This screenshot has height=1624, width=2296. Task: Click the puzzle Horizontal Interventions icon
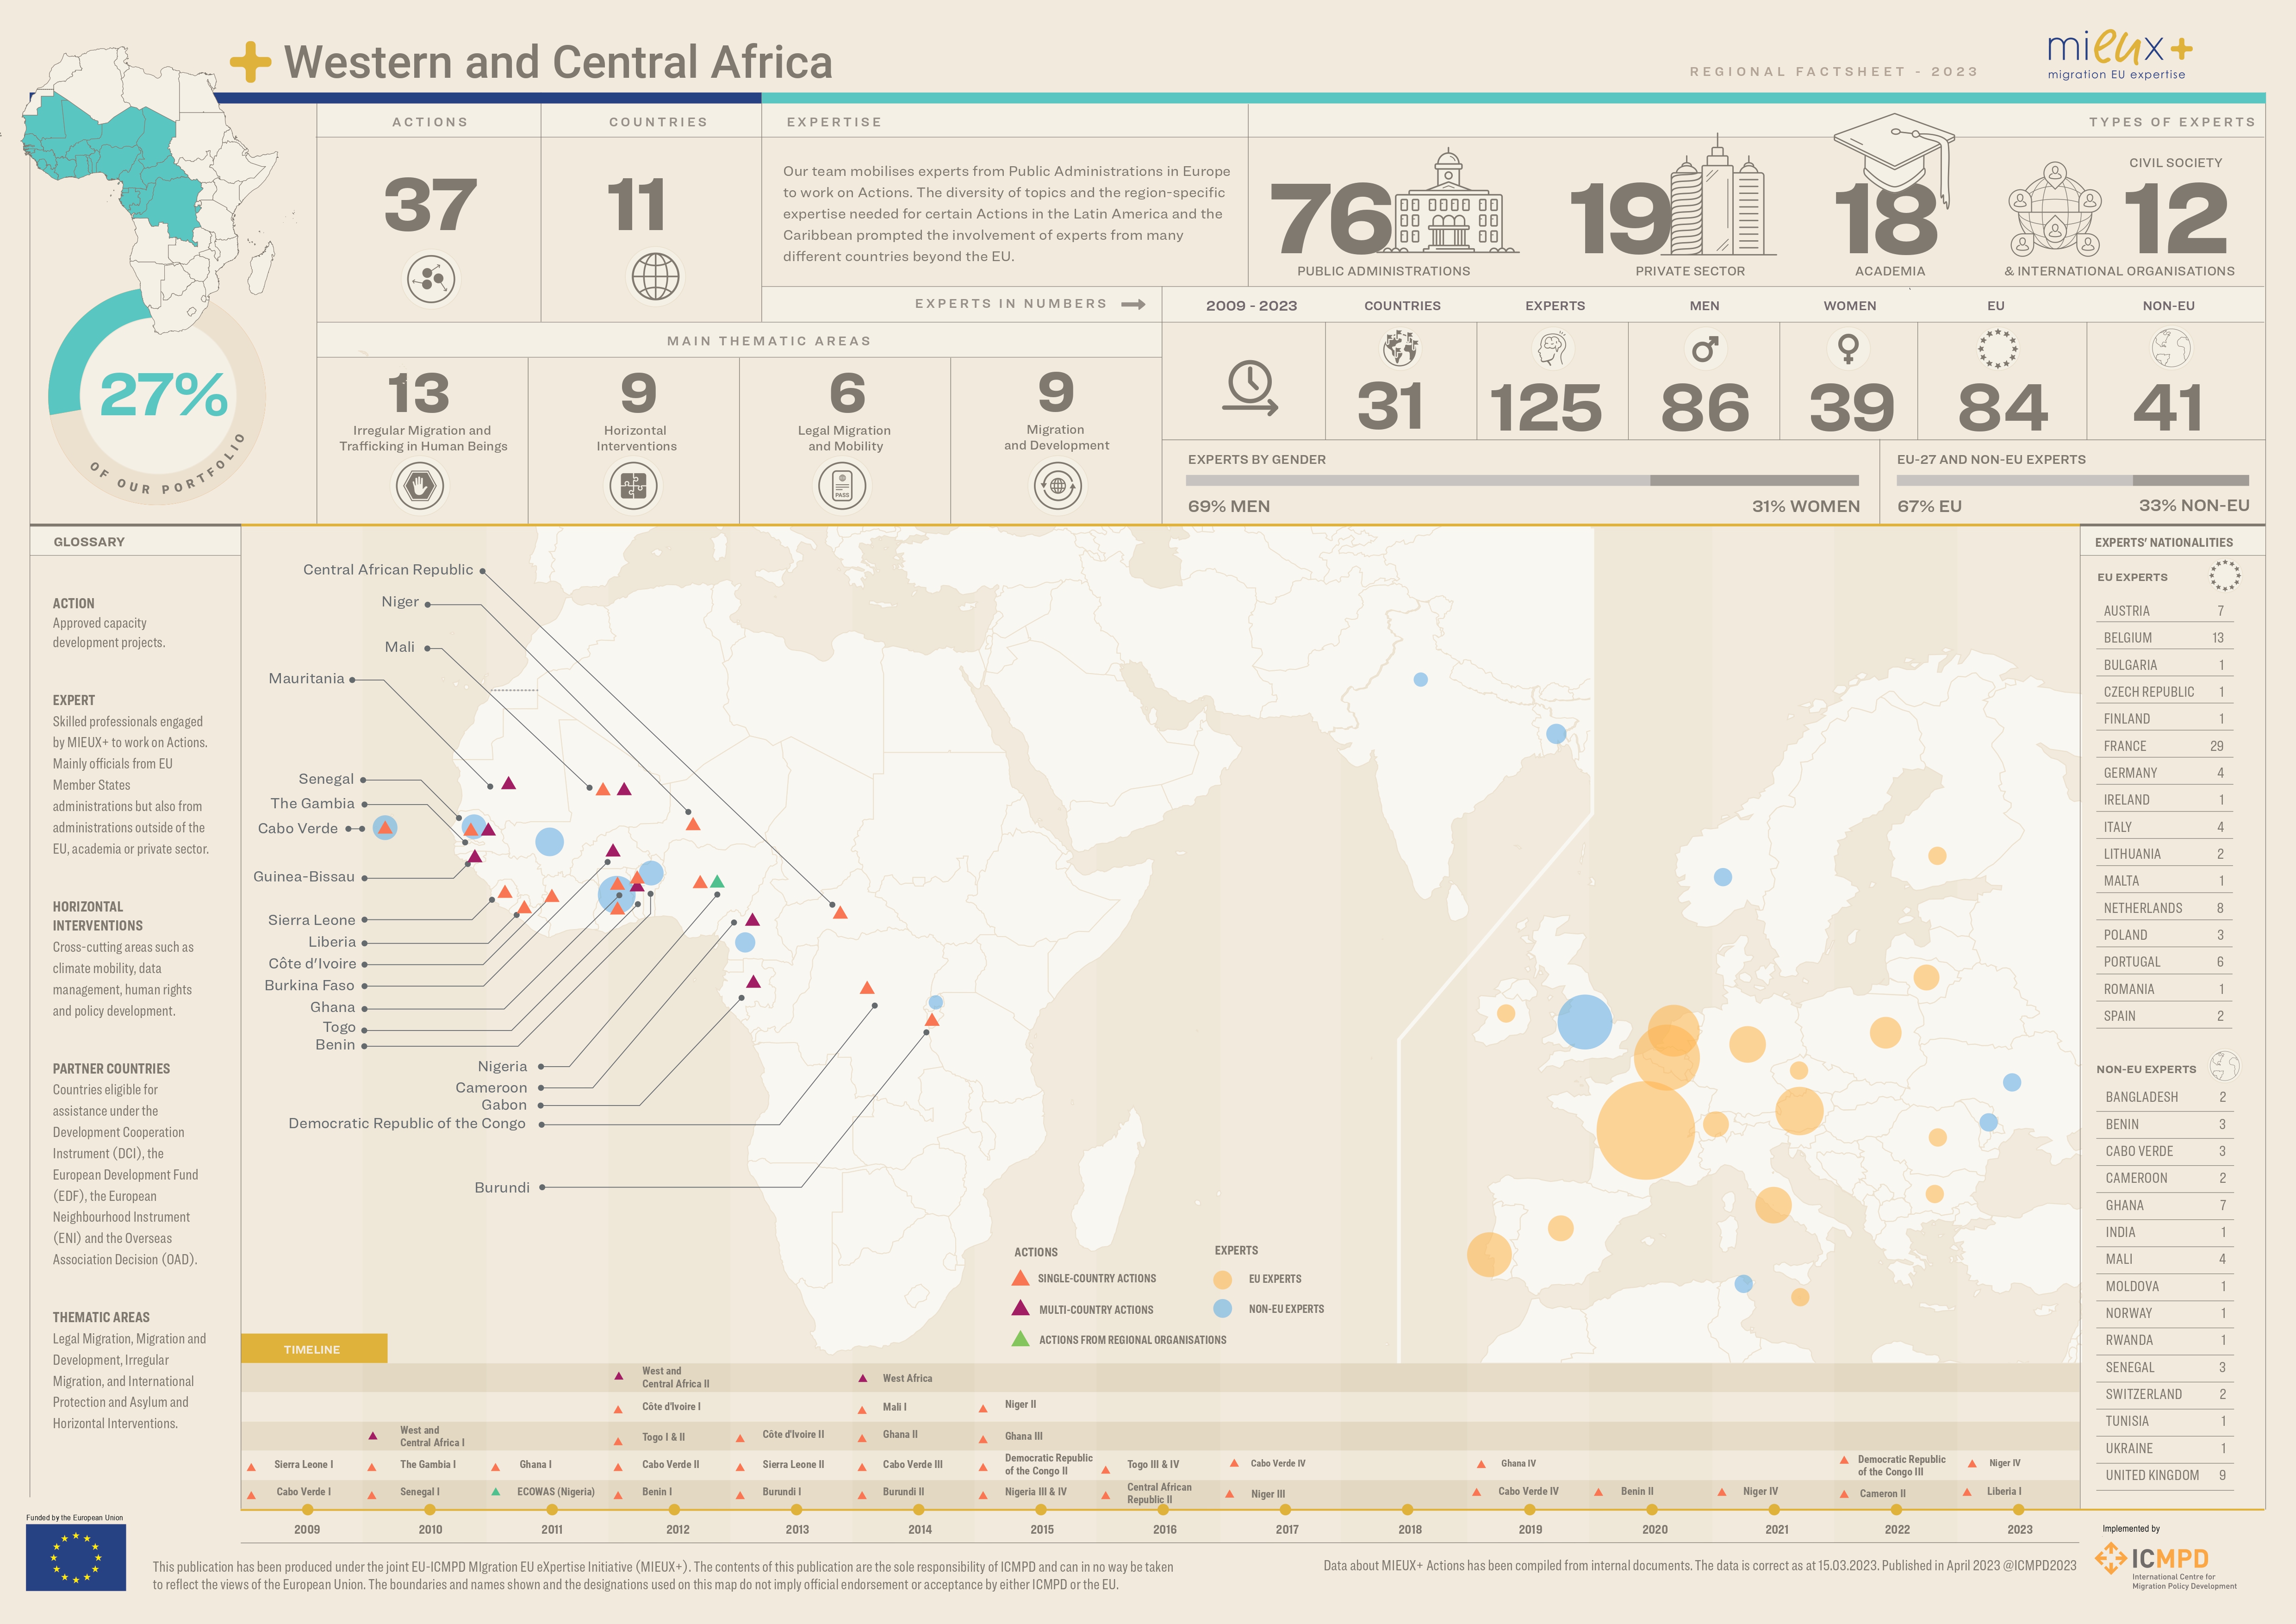[634, 487]
